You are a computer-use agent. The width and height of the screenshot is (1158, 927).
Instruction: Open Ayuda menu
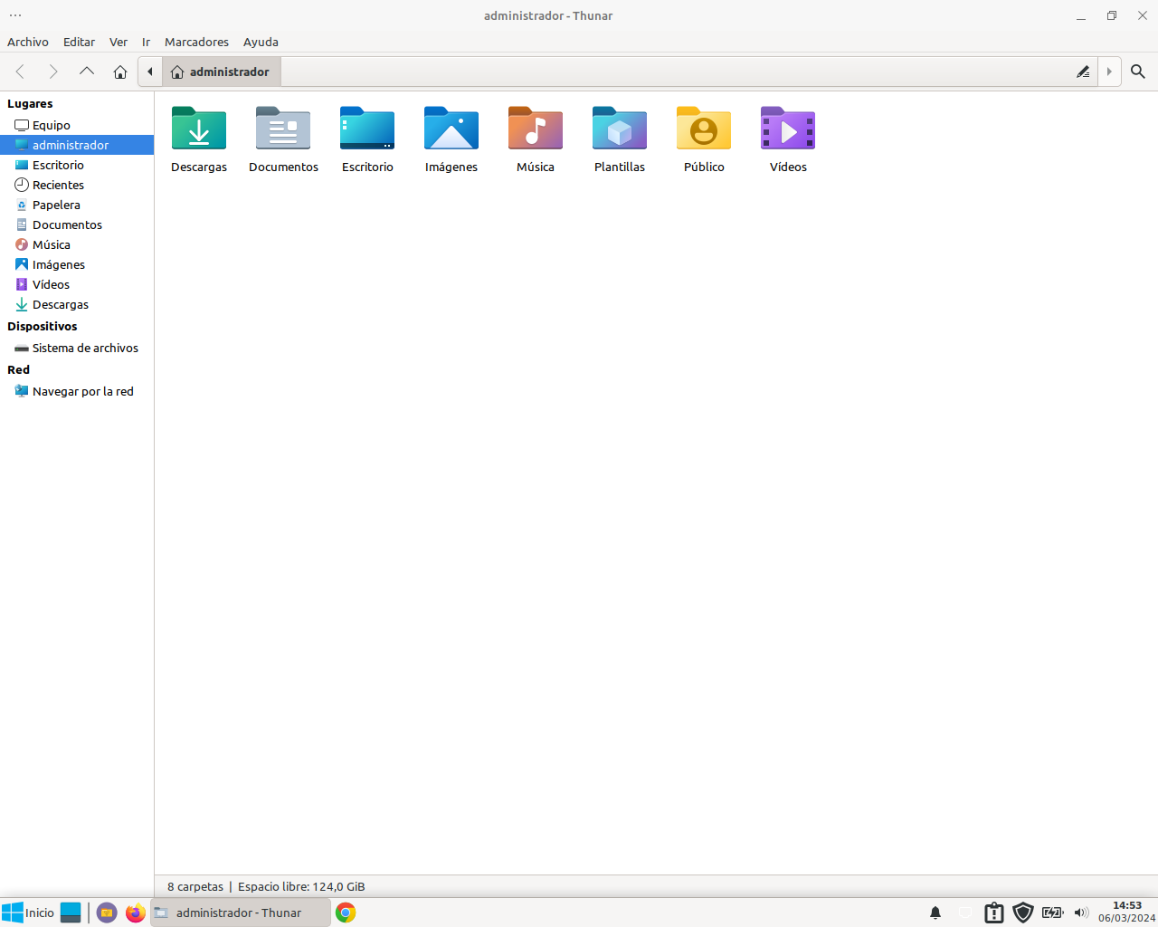coord(261,42)
